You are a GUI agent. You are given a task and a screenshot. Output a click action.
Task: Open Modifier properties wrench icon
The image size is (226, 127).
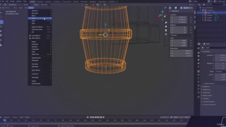pos(198,75)
